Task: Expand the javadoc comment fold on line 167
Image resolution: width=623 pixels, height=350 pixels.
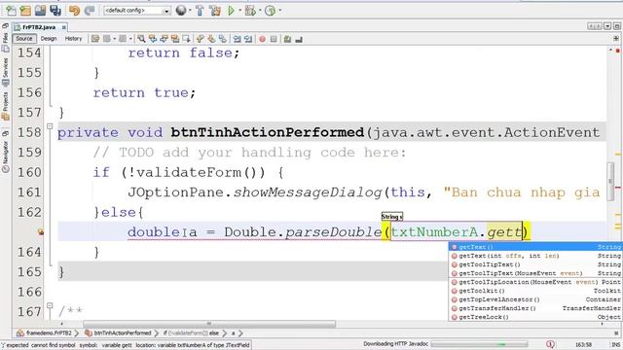Action: [50, 305]
